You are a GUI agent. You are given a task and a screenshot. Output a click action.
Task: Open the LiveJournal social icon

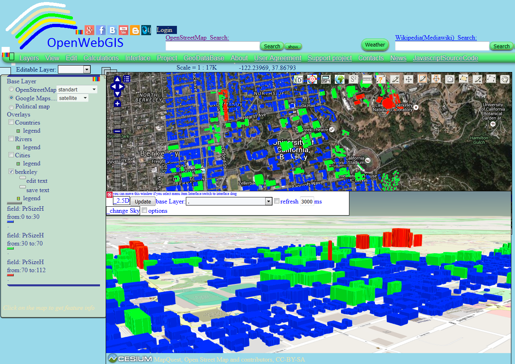tap(146, 30)
